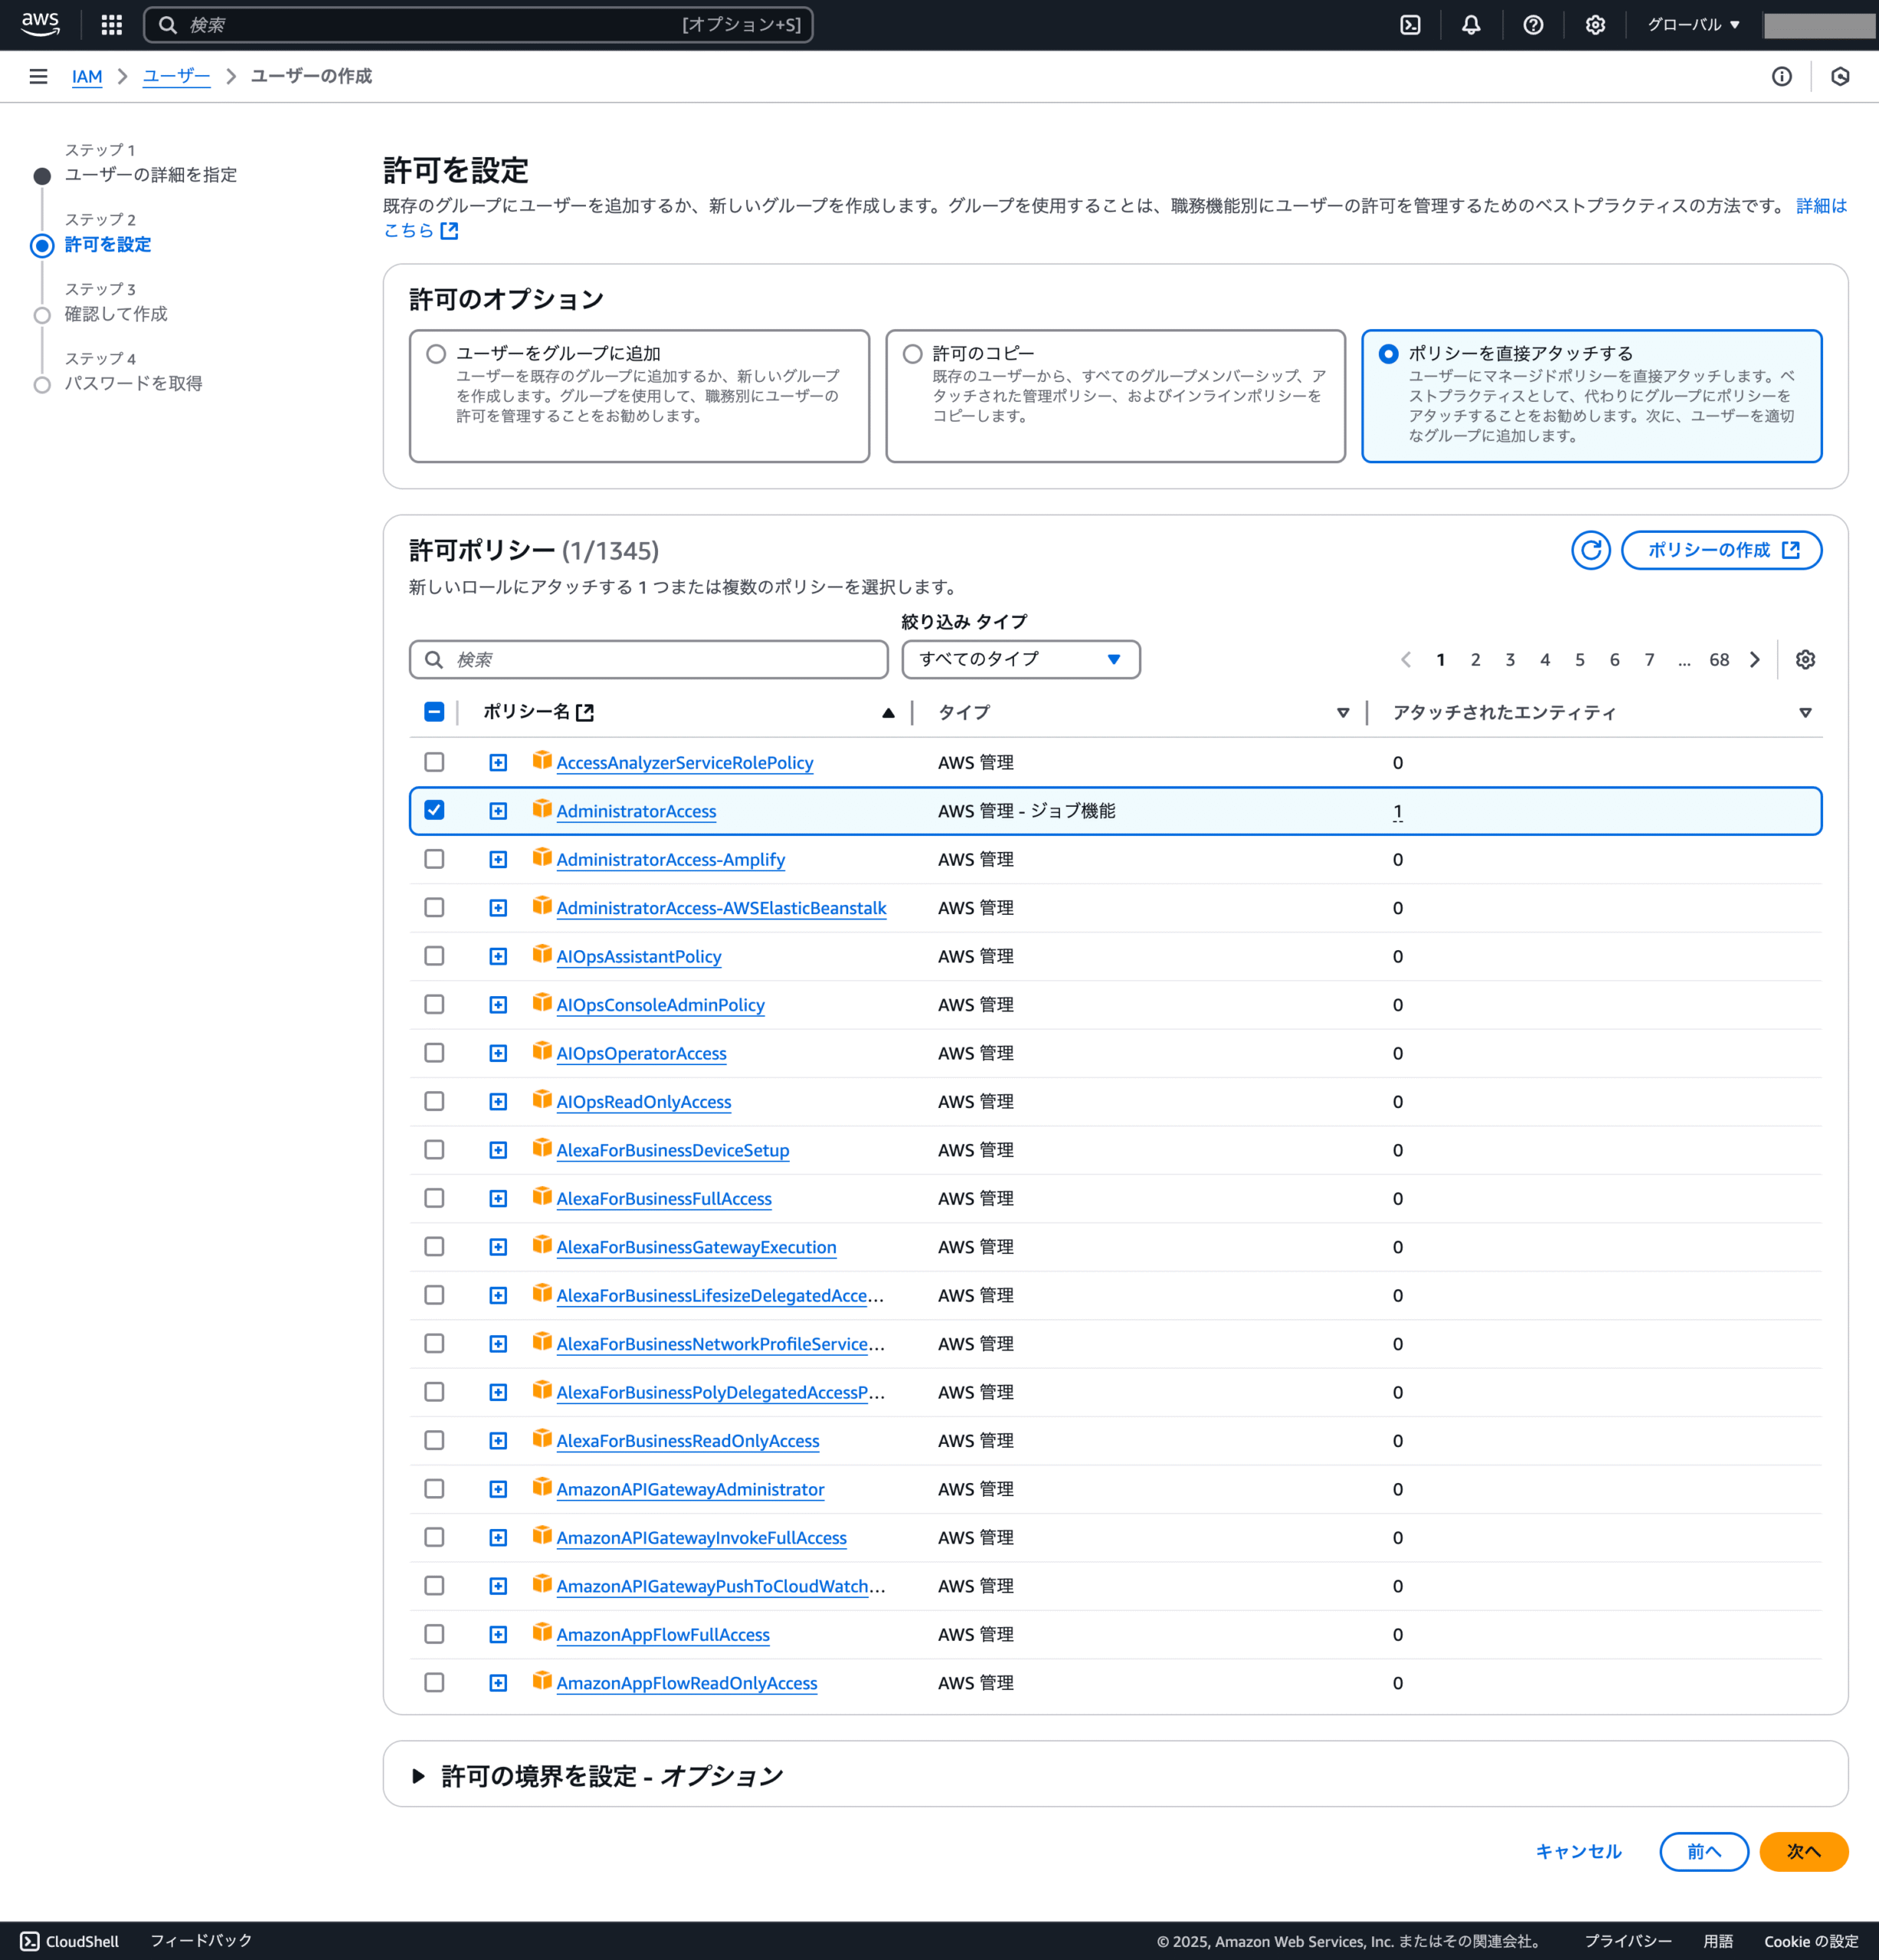Toggle the hamburger navigation menu

click(38, 76)
